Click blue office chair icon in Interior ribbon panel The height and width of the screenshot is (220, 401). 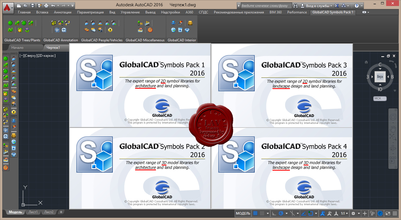pos(174,23)
